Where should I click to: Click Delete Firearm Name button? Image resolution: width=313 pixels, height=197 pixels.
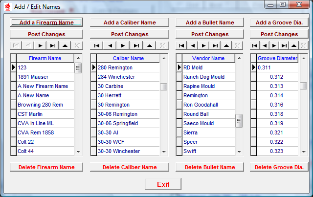[46, 167]
